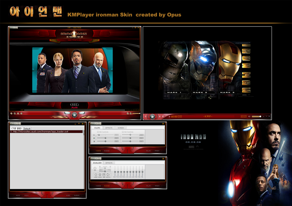Select the equalizer RESET icon
The image size is (292, 206).
click(x=96, y=175)
